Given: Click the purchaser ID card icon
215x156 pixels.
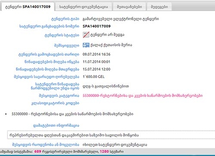Looking at the screenshot, I should [86, 45].
